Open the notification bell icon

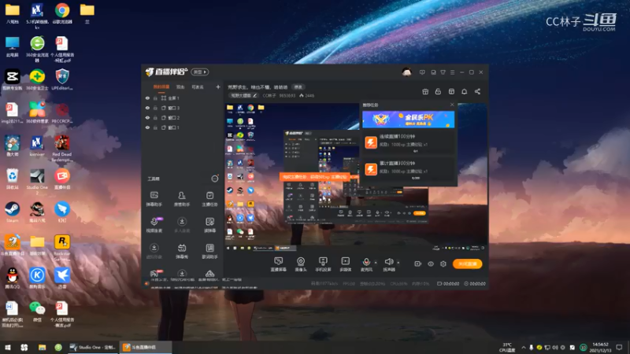pos(464,91)
